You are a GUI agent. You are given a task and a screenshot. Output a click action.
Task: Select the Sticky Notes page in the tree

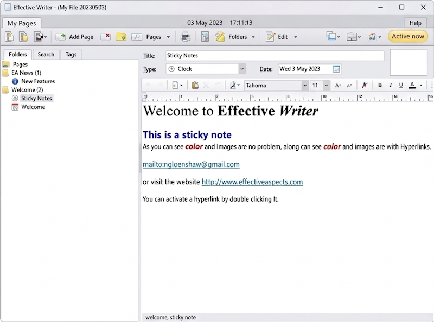(36, 98)
